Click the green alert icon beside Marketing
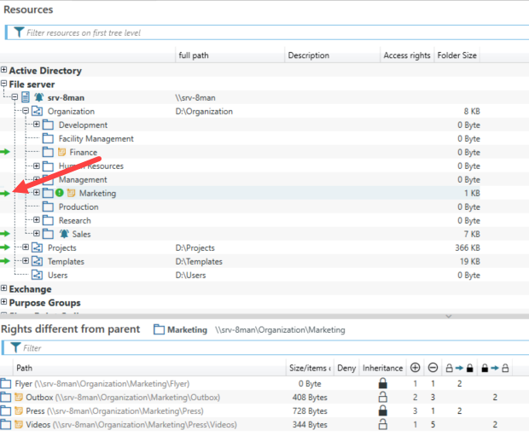 coord(60,194)
